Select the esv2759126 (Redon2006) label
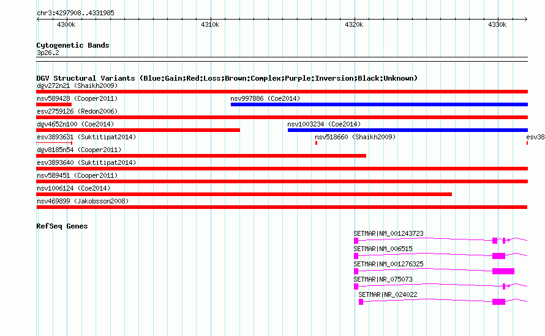Viewport: 545px width, 336px height. [77, 111]
